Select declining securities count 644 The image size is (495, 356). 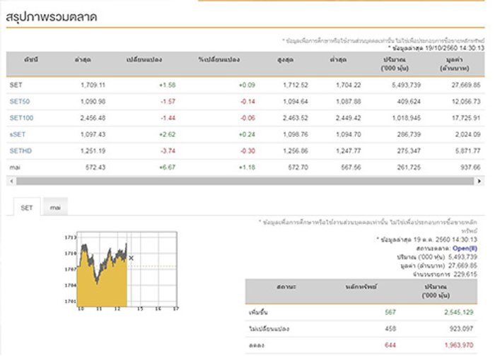390,345
